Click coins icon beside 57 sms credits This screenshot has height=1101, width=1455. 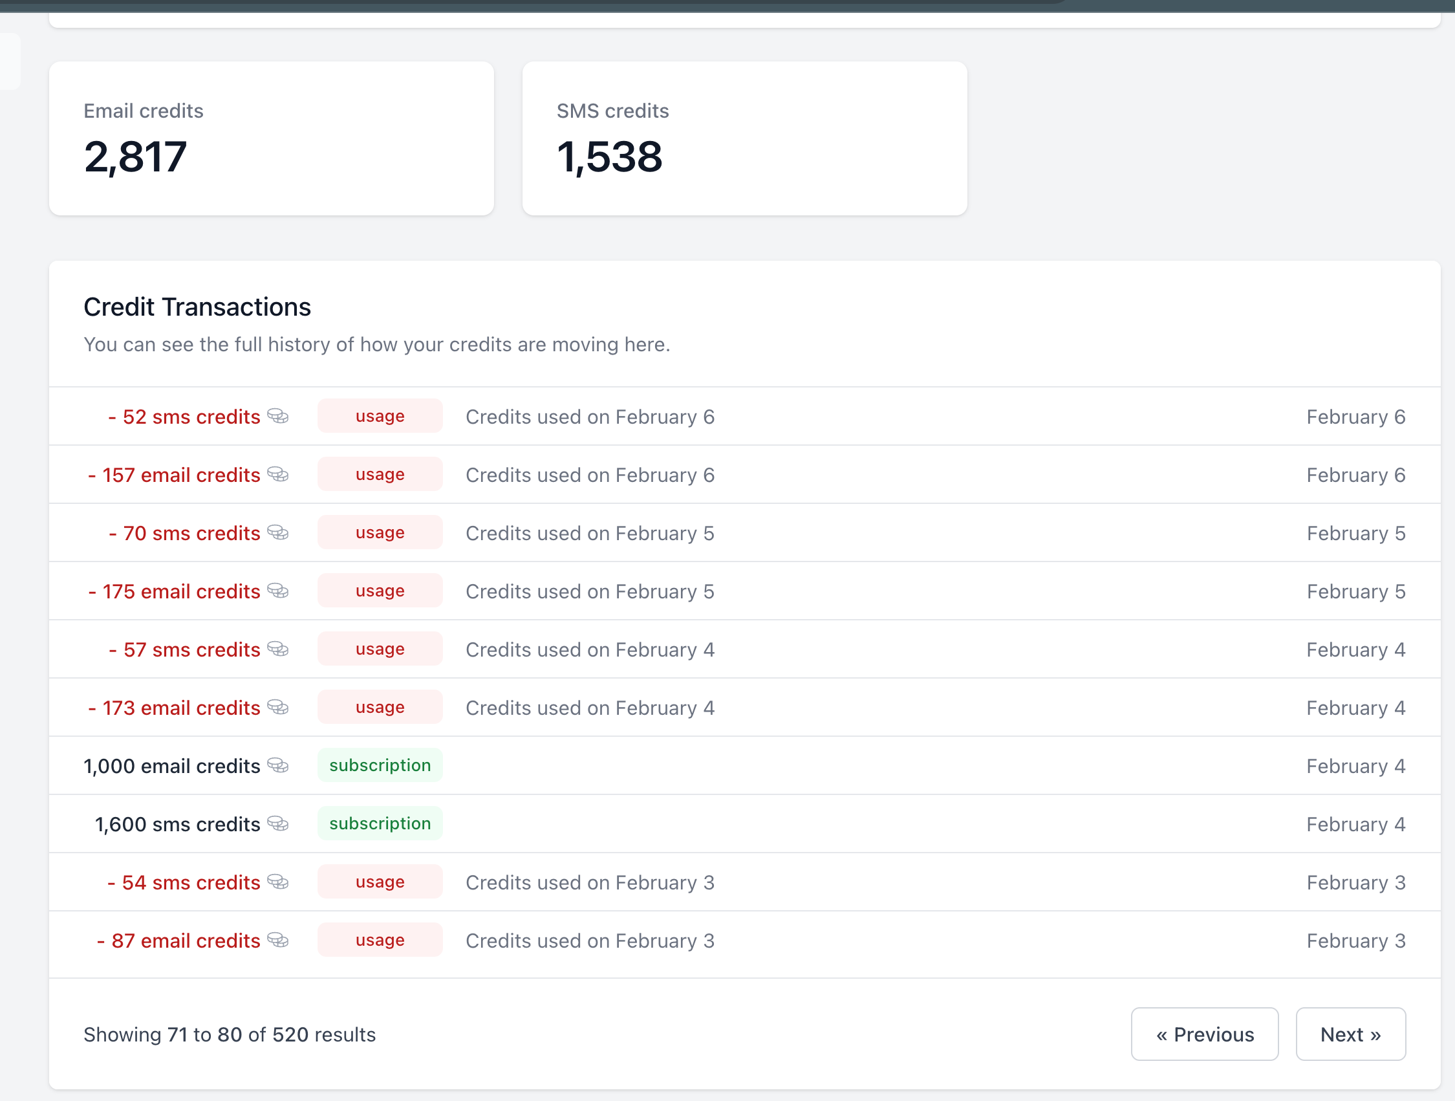pyautogui.click(x=277, y=649)
